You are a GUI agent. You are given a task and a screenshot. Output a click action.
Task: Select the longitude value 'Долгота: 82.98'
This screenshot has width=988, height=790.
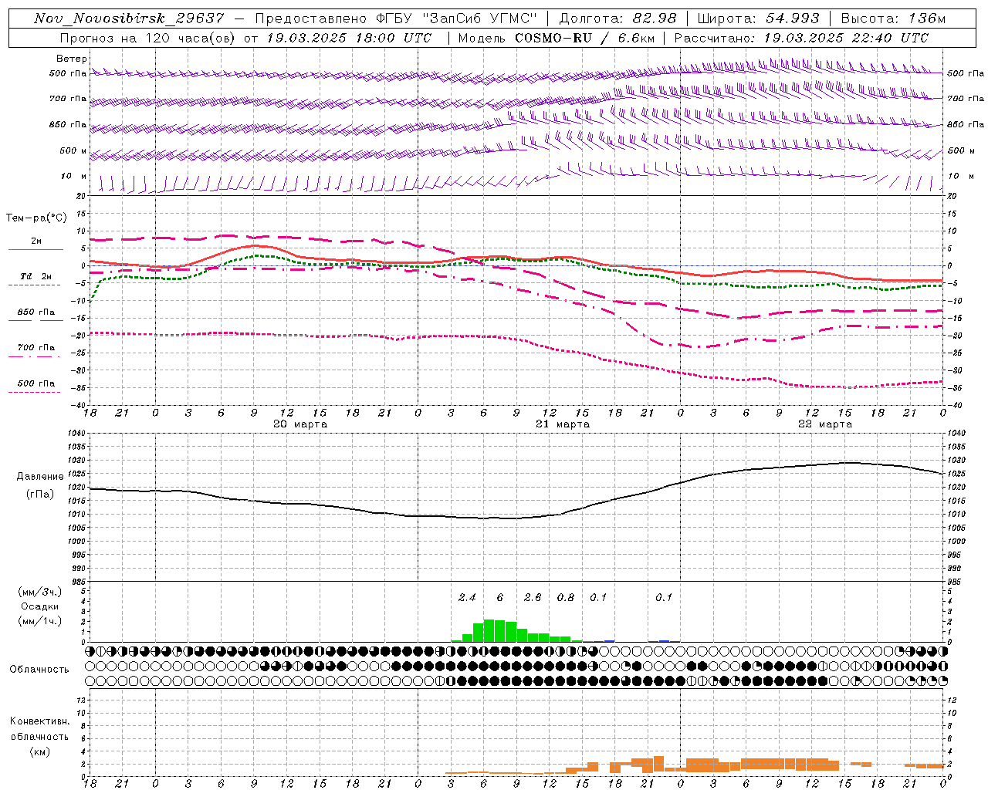pyautogui.click(x=618, y=19)
